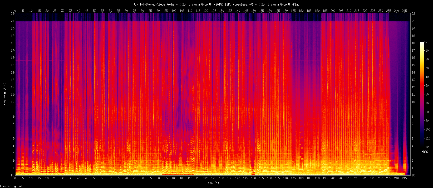Select the "-30" dBFS legend value
Viewport: 433px width, 188px height.
coord(426,68)
